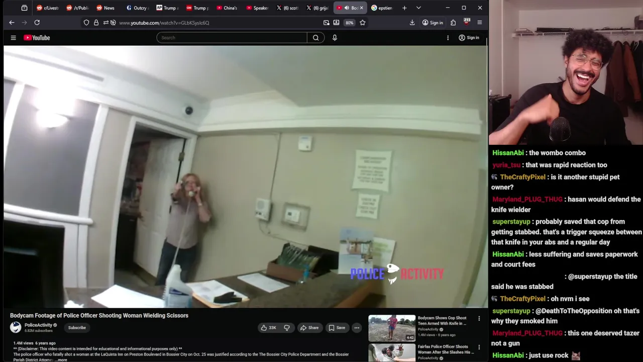The image size is (643, 362).
Task: Open YouTube settings three-dot menu
Action: pos(448,38)
